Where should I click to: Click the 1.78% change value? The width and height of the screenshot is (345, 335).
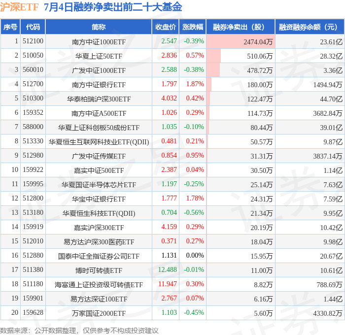[195, 198]
